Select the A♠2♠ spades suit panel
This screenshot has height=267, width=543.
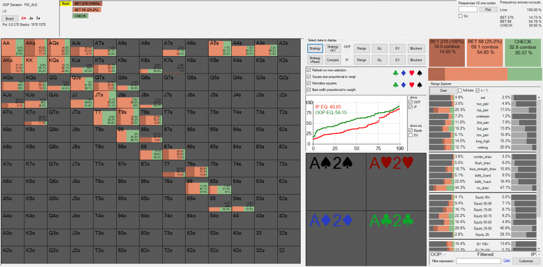335,181
